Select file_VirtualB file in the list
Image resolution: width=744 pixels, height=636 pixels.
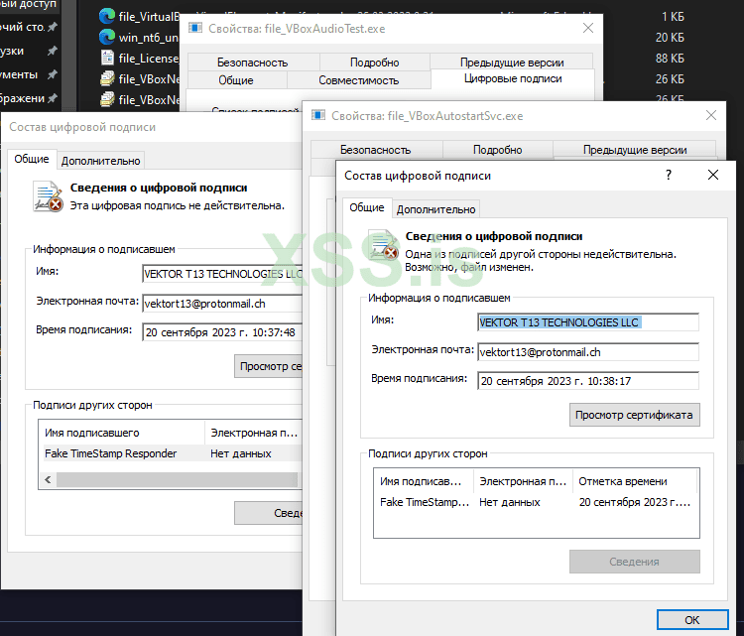pyautogui.click(x=149, y=16)
